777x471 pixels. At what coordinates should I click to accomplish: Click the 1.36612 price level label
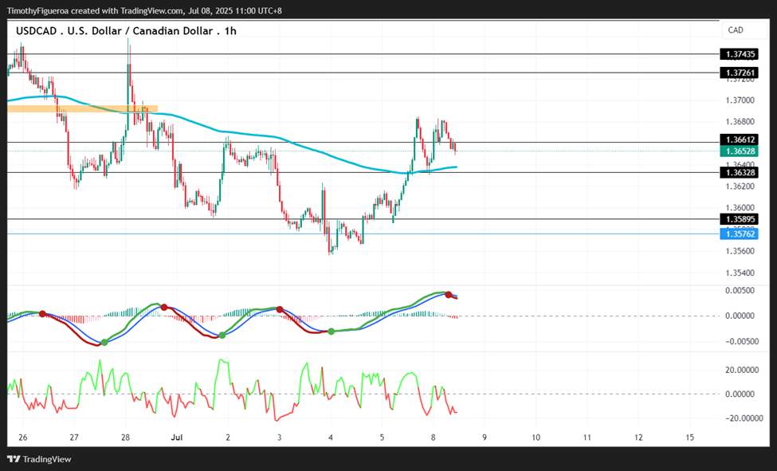click(x=740, y=139)
